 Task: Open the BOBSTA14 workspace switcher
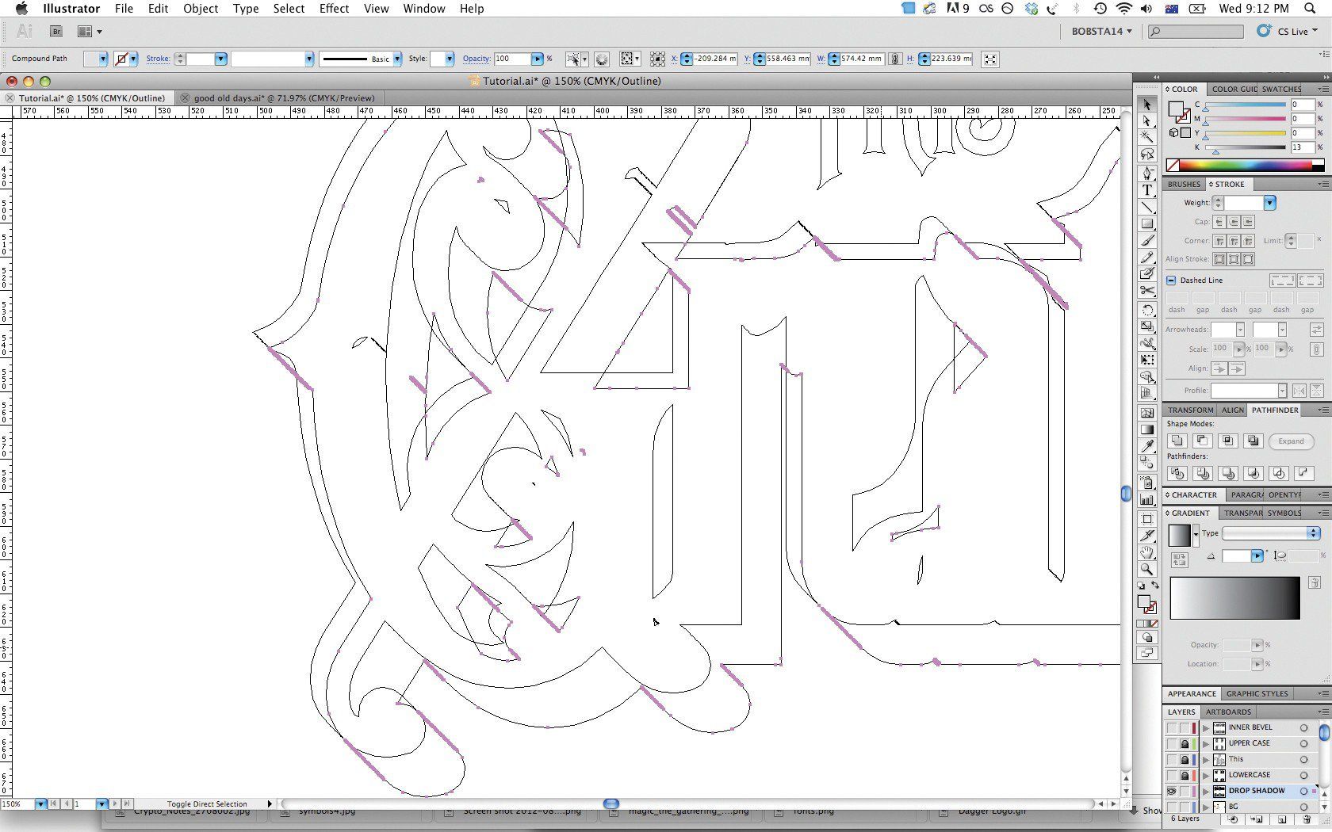coord(1101,31)
